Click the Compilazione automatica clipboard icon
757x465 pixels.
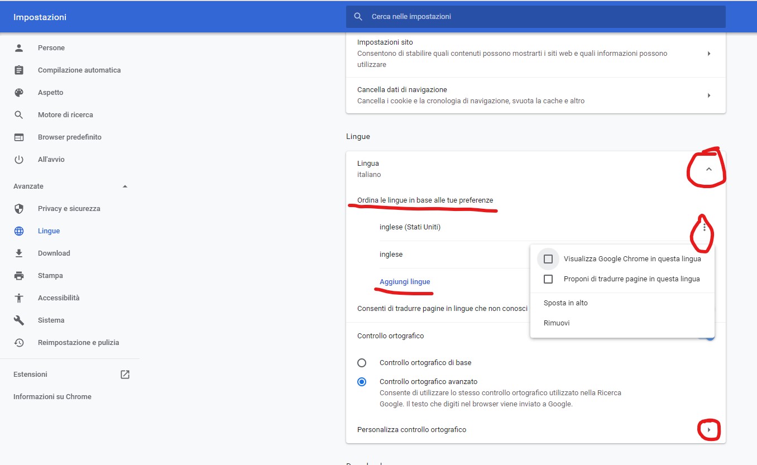tap(19, 70)
